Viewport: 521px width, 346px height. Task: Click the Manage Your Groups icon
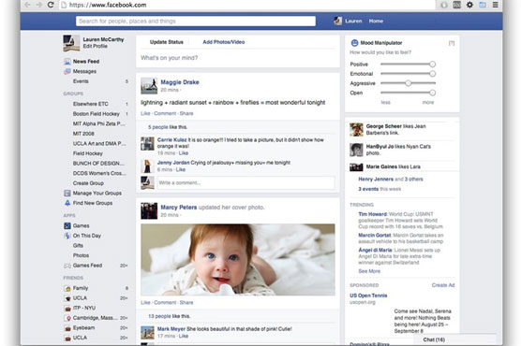click(x=67, y=193)
